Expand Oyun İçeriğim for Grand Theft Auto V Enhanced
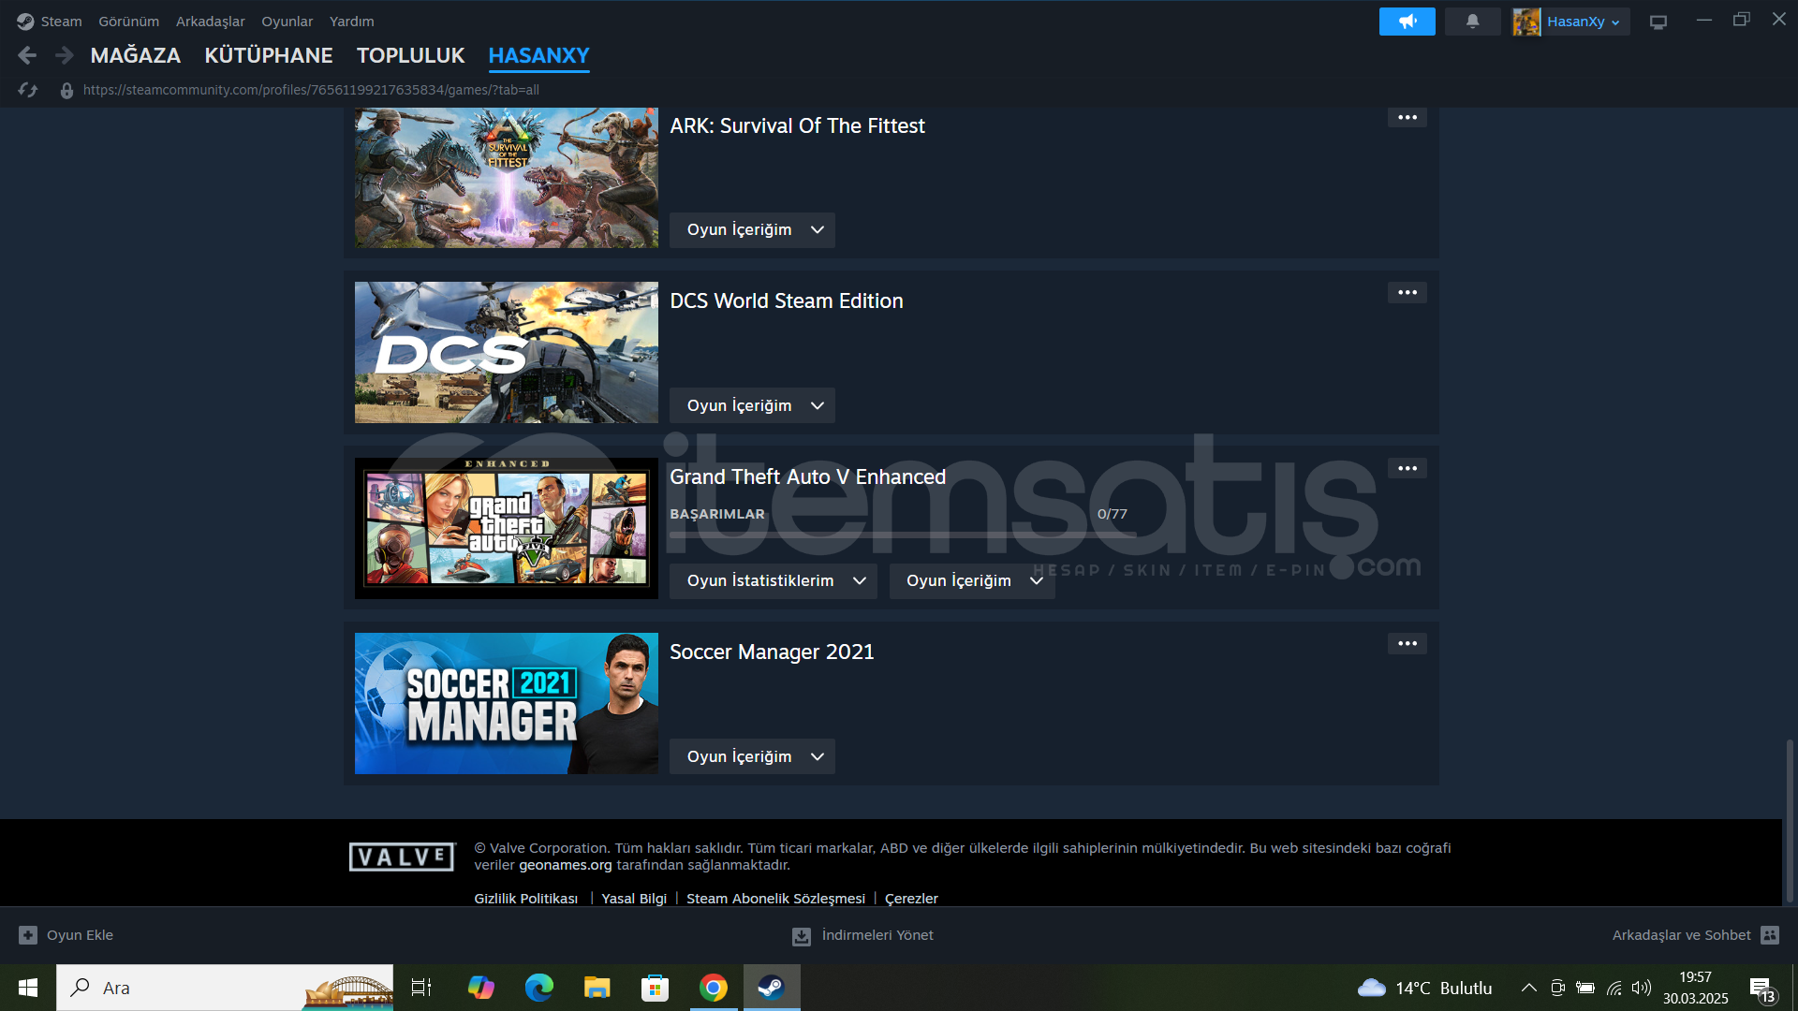The height and width of the screenshot is (1011, 1798). coord(972,581)
